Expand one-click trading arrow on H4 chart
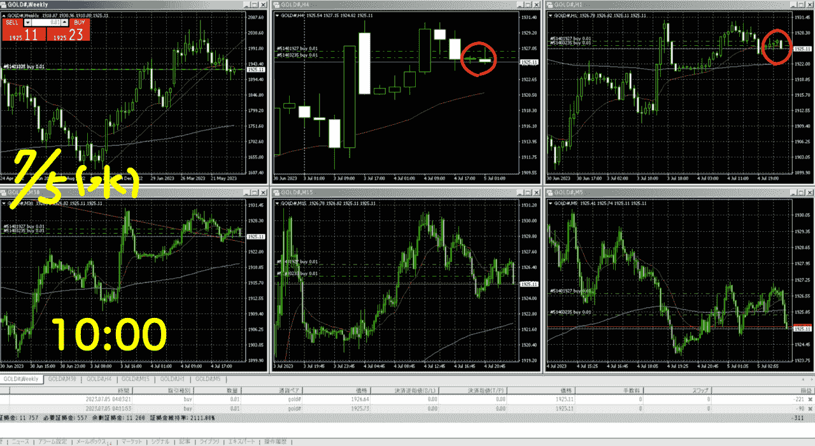 [x=278, y=15]
